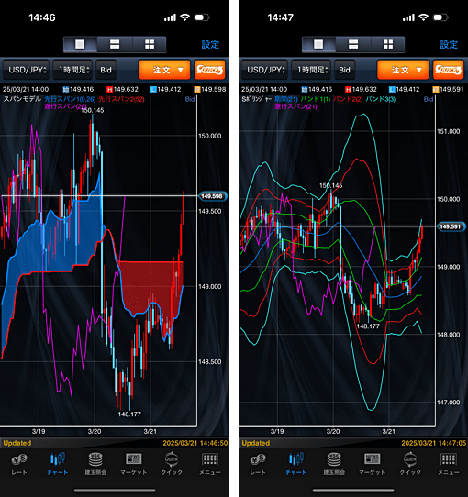The image size is (468, 497).
Task: Tap 先行スパン2(52) legend label
Action: pos(121,99)
